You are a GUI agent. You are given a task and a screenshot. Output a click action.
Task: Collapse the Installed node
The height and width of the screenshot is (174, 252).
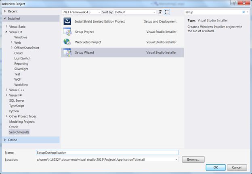[5, 19]
